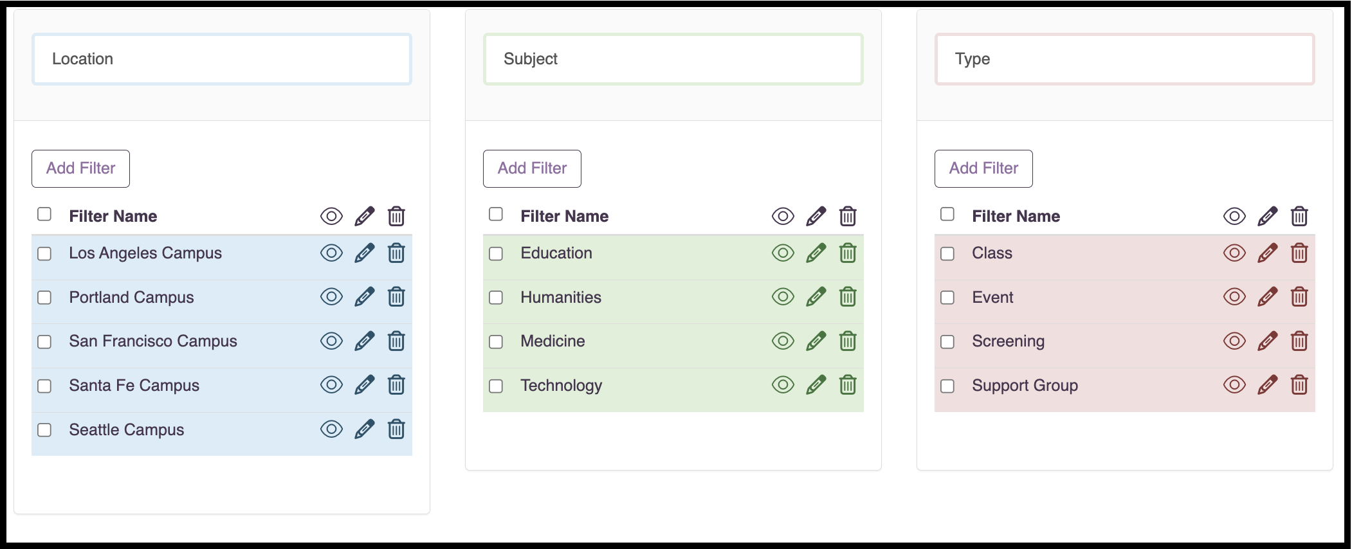Click pencil icon for Medicine row

tap(816, 341)
